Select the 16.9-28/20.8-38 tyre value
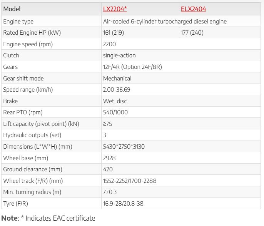The width and height of the screenshot is (264, 226). point(124,203)
